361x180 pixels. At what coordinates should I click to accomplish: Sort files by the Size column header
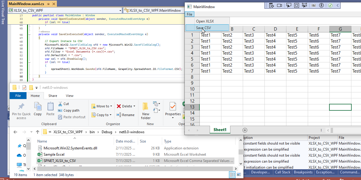point(150,141)
